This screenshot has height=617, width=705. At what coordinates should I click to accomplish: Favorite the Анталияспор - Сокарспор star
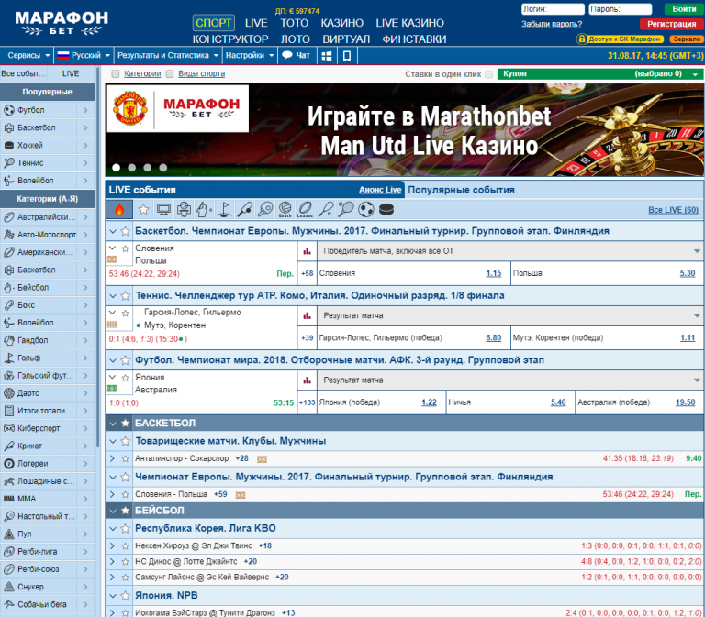(126, 458)
